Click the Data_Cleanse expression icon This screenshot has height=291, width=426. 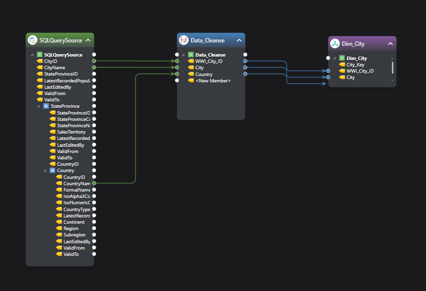click(x=184, y=40)
